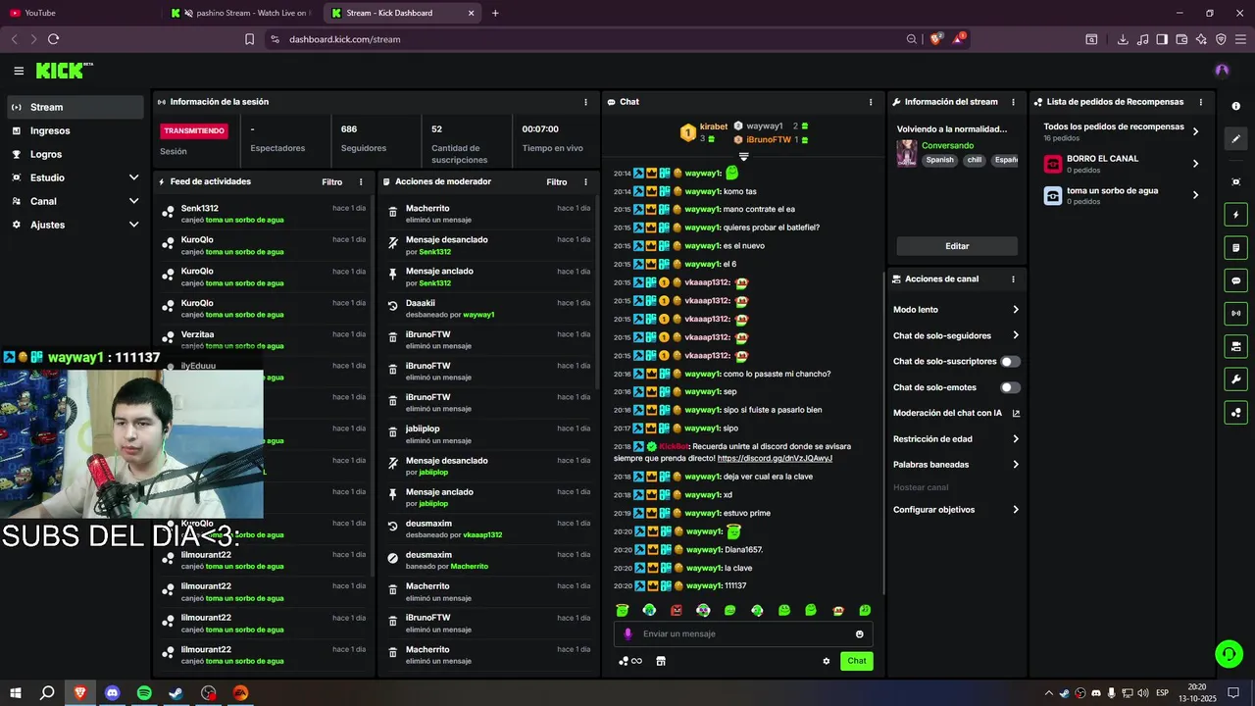Click Filtro in Feed de actividades
The image size is (1255, 706).
pyautogui.click(x=332, y=182)
